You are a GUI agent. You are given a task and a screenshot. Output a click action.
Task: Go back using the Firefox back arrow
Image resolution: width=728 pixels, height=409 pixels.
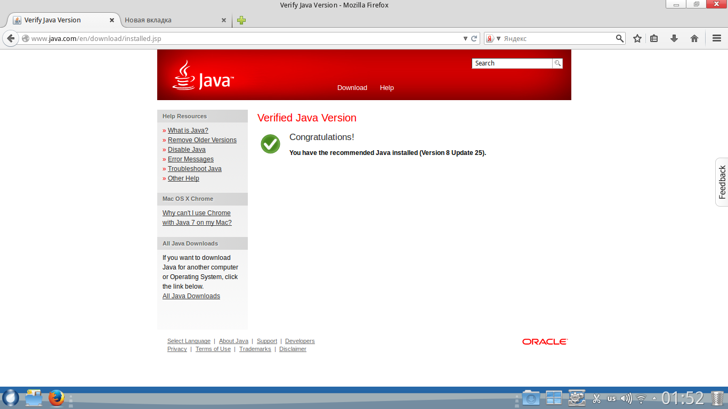point(10,38)
